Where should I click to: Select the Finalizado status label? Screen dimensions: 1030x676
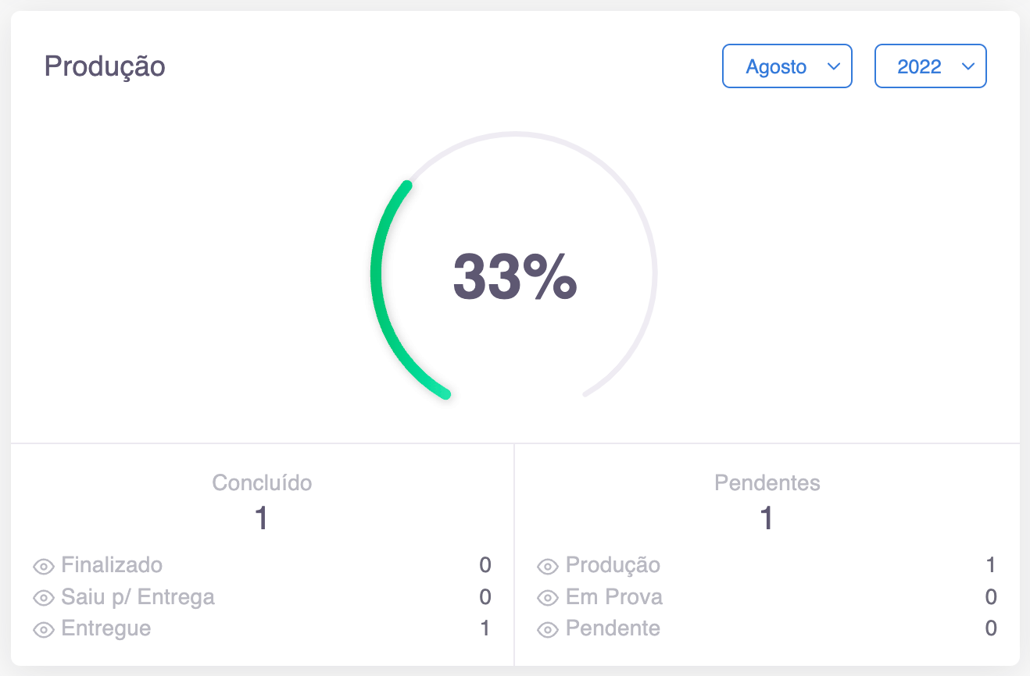[112, 565]
